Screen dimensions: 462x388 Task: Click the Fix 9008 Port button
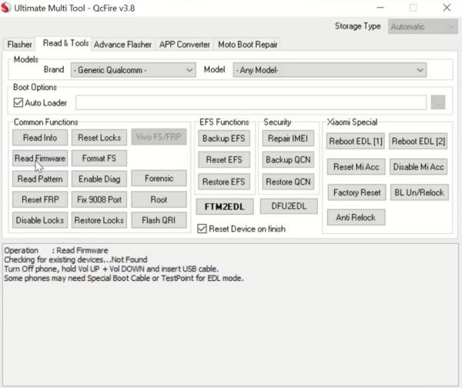(99, 199)
